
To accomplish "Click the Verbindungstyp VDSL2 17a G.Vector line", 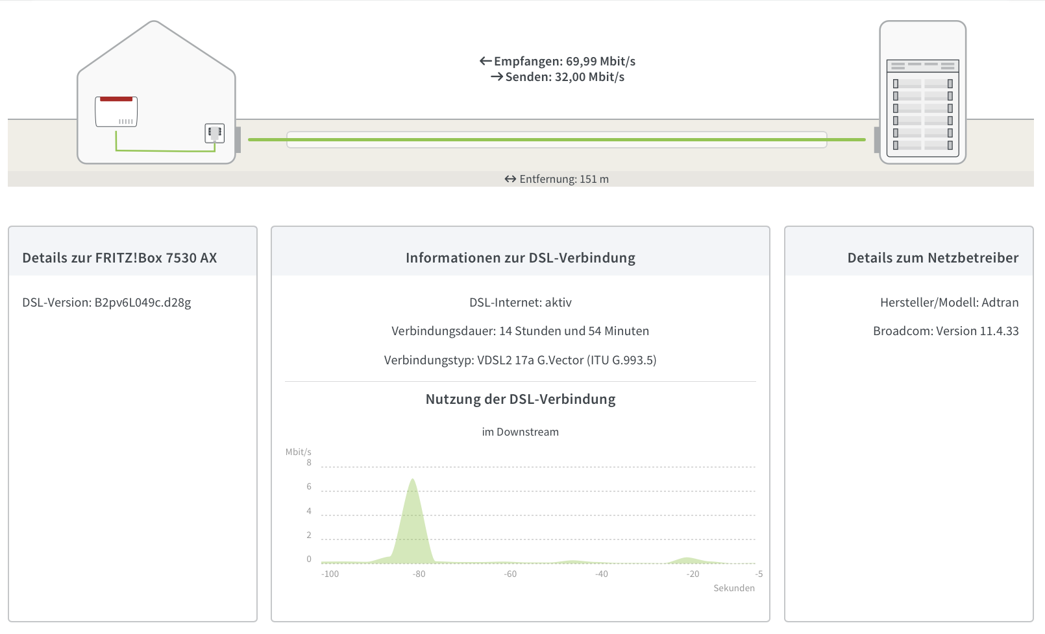I will pyautogui.click(x=520, y=360).
